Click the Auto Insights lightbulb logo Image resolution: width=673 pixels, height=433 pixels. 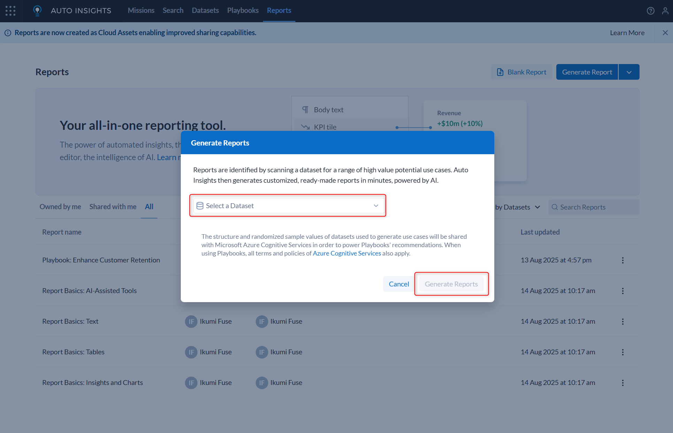point(37,11)
